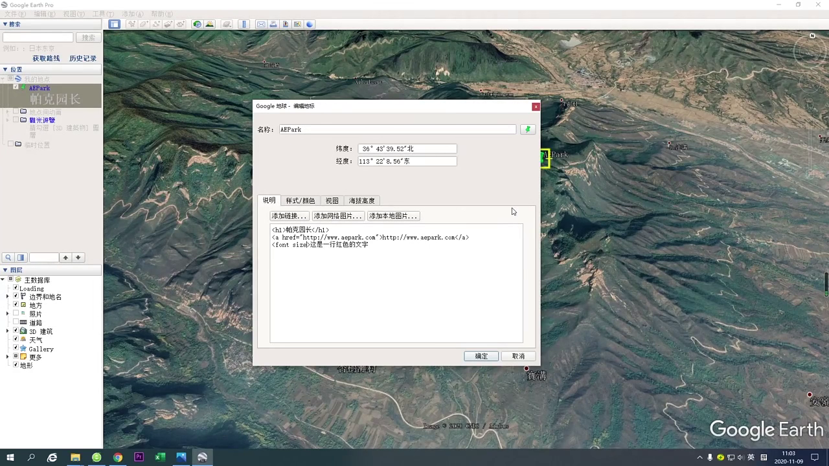Toggle the sidebar visibility toolbar icon
The image size is (829, 466).
click(114, 24)
